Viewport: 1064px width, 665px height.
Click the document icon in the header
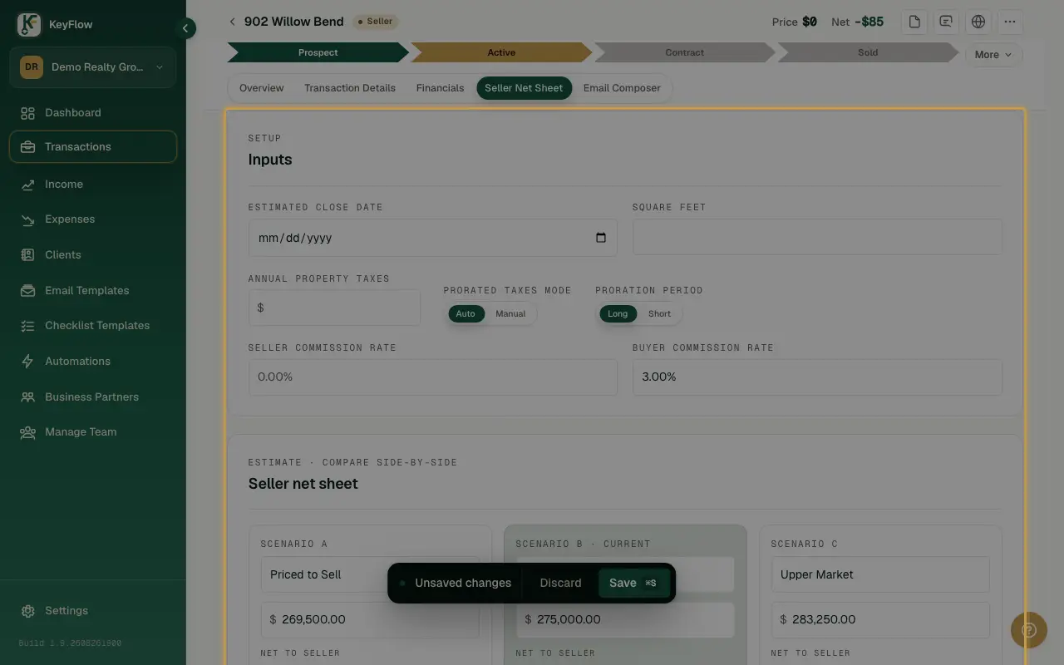click(914, 22)
